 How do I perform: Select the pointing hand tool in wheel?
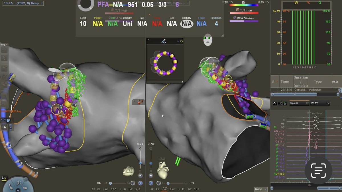tap(11, 187)
